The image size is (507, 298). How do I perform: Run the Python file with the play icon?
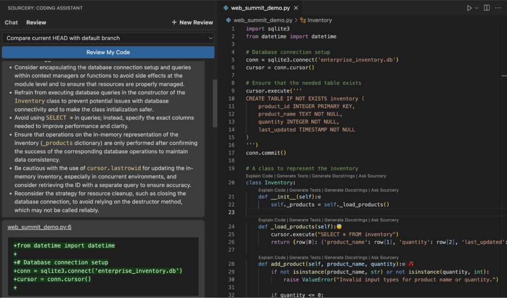click(469, 7)
